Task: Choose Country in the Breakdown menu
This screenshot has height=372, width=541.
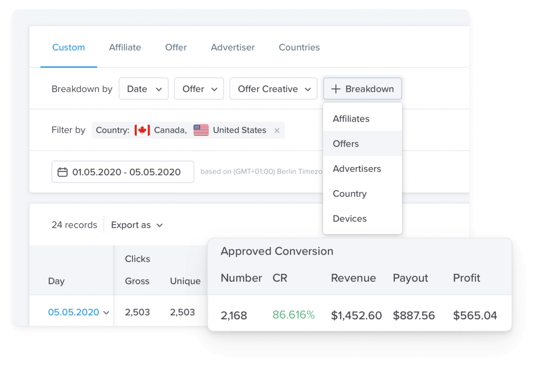Action: click(350, 194)
